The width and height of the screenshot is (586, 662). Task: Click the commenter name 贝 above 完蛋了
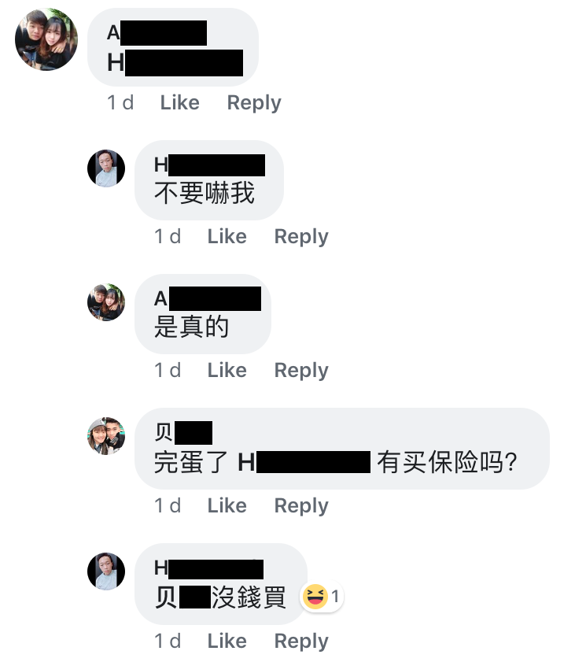(x=183, y=433)
